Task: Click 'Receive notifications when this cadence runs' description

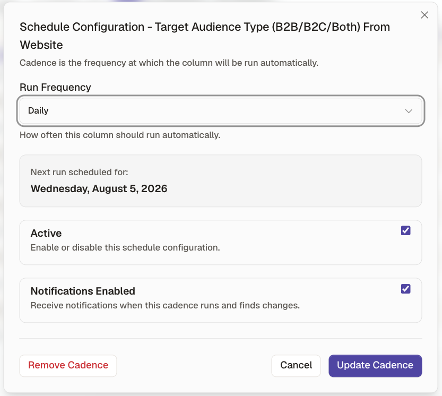Action: 165,305
